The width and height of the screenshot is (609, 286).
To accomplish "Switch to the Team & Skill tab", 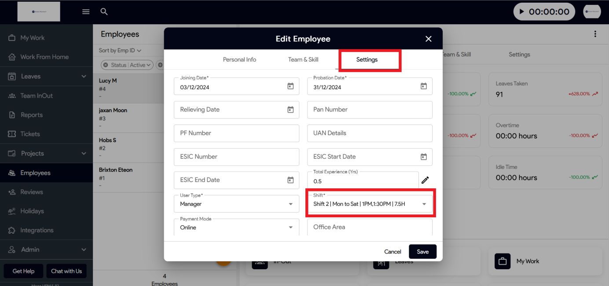I will click(303, 59).
